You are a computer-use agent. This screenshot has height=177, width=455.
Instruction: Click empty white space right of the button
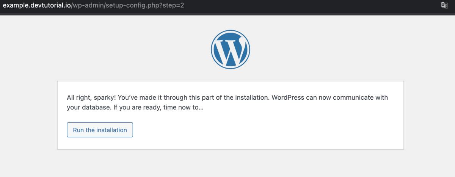click(x=265, y=130)
